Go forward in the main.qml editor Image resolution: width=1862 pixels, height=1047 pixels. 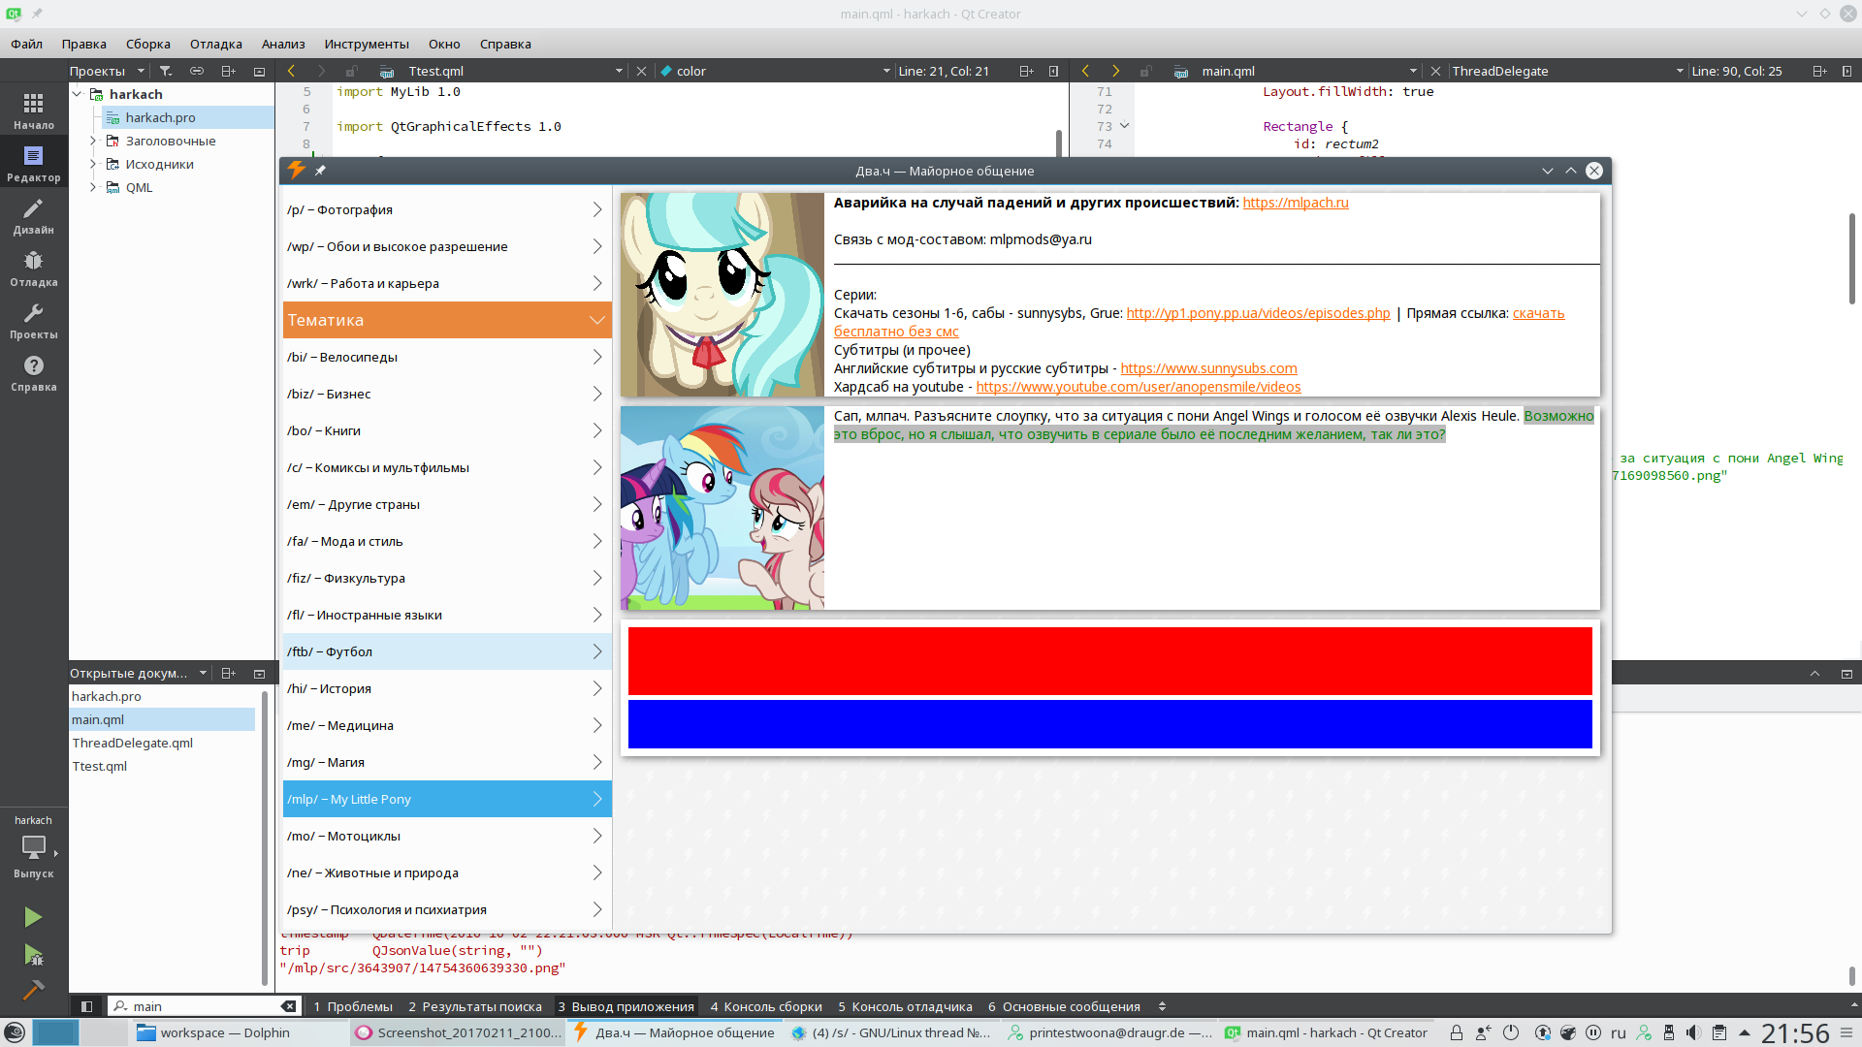(1115, 71)
